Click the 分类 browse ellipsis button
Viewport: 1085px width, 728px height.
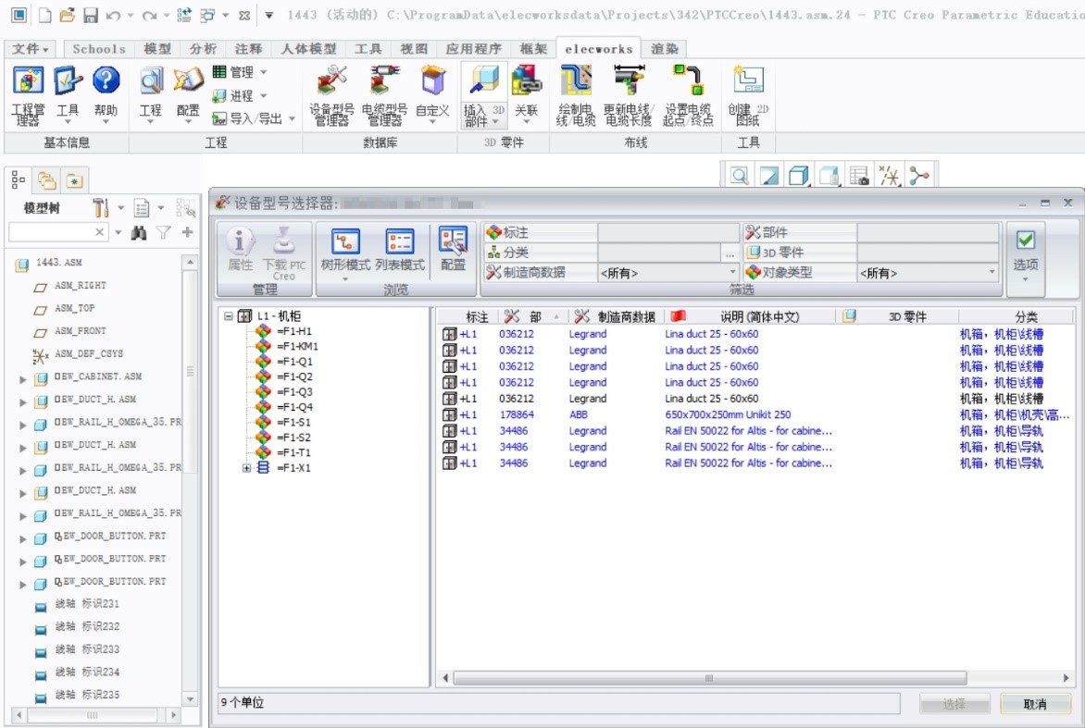coord(730,253)
